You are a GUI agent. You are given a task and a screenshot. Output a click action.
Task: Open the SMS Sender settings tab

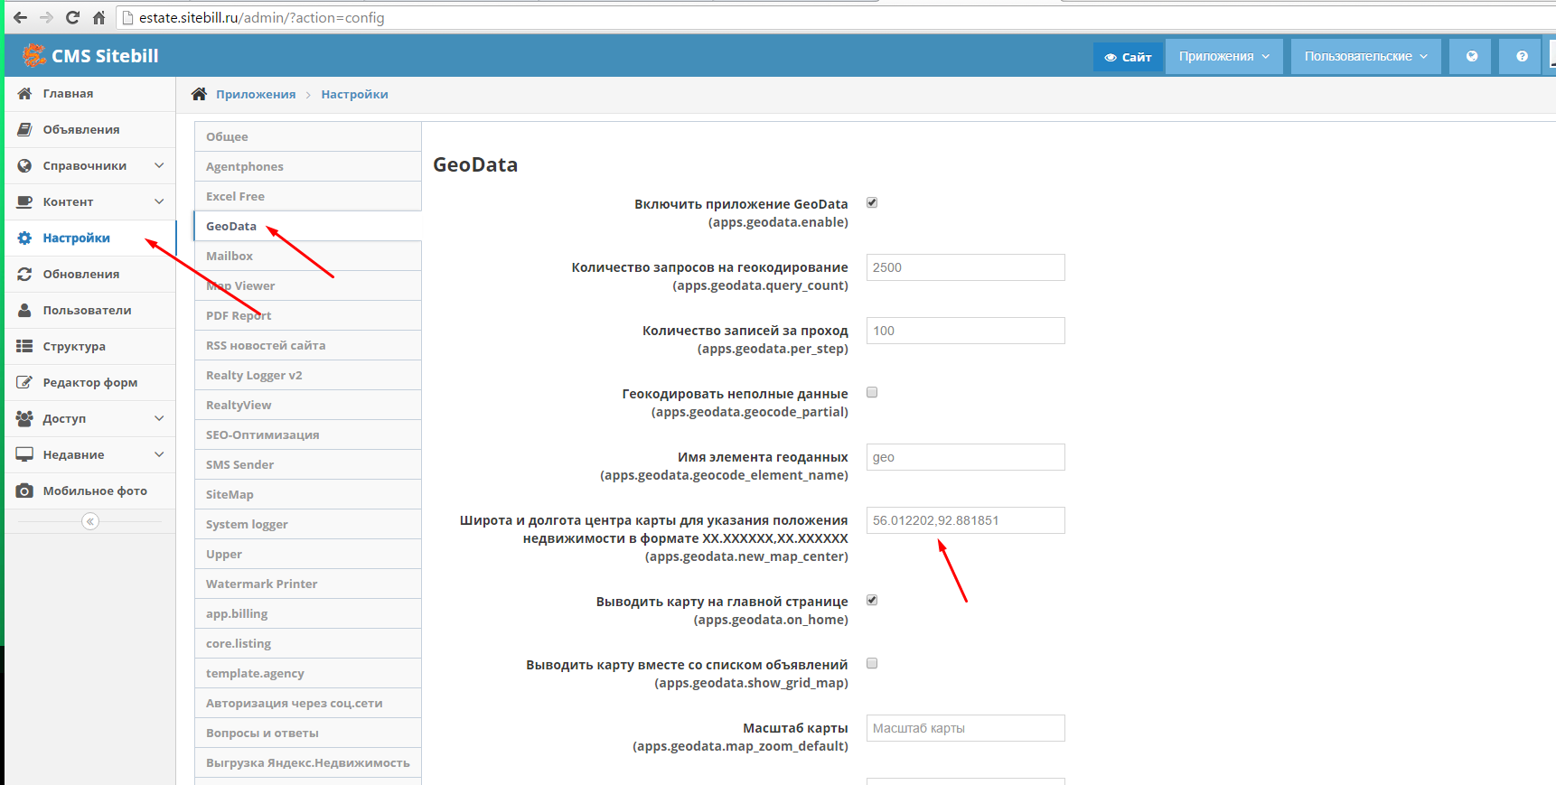pos(308,464)
